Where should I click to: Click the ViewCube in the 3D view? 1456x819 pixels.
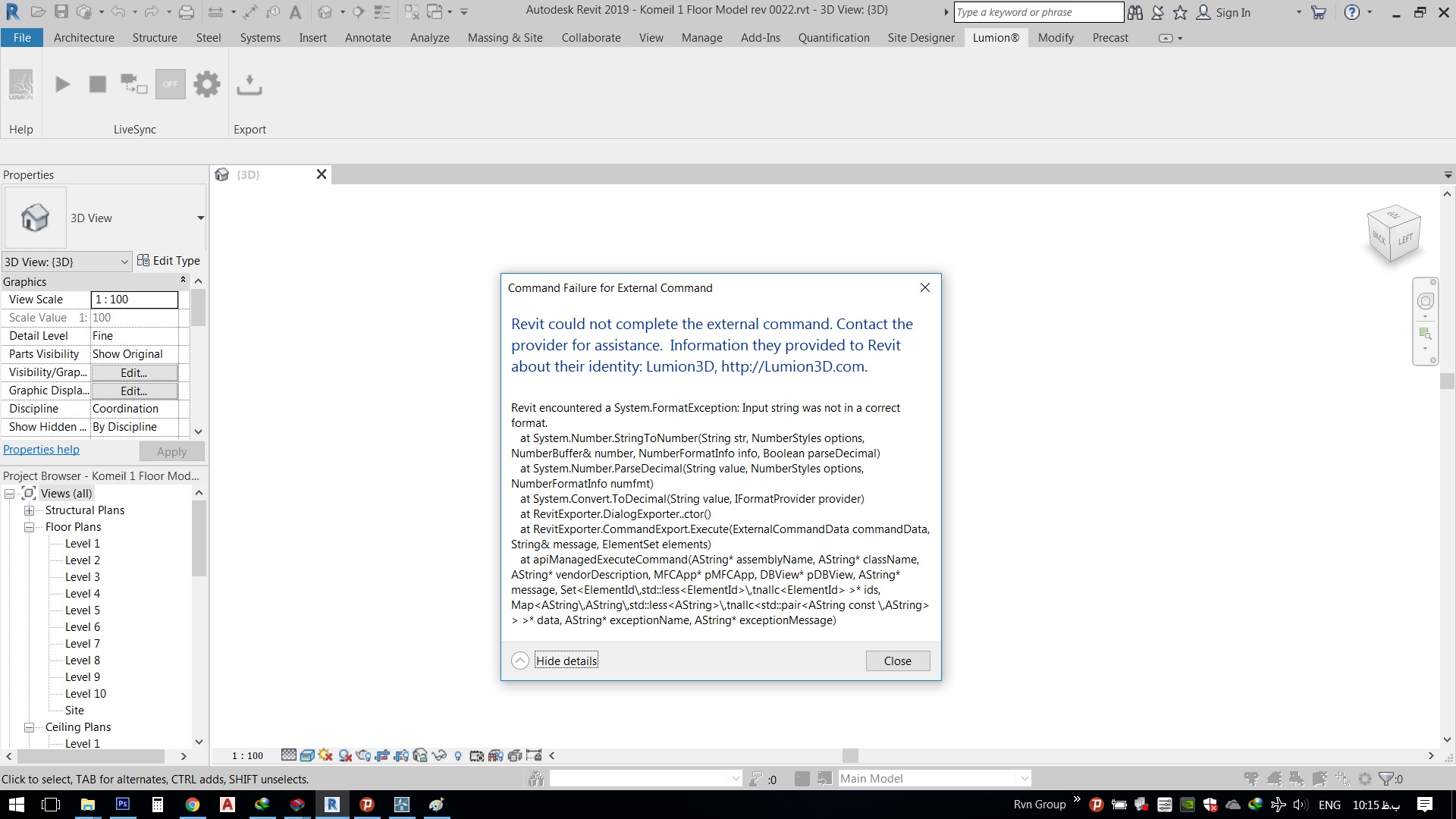click(x=1394, y=235)
